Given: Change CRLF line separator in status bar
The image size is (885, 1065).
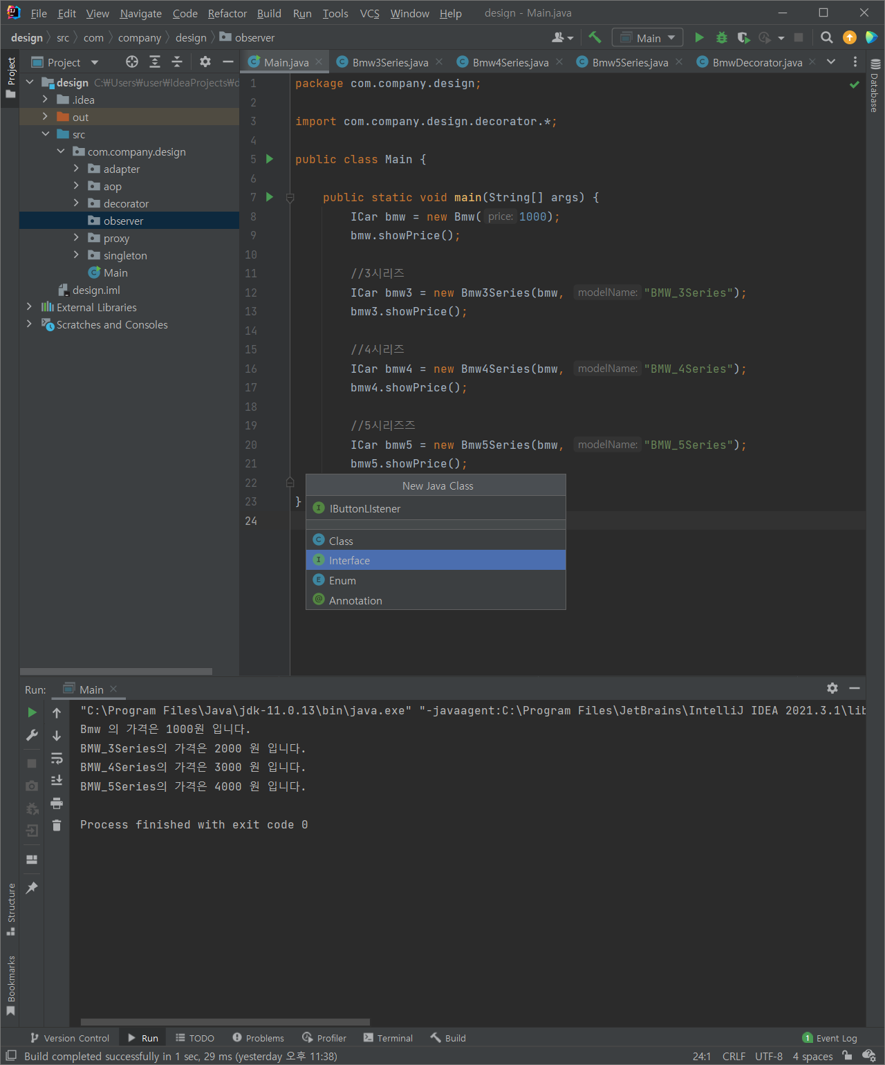Looking at the screenshot, I should click(x=734, y=1056).
